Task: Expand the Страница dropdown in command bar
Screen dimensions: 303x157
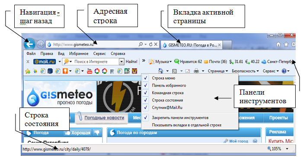Action: [218, 71]
